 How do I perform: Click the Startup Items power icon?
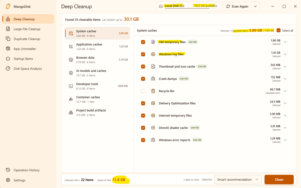tap(8, 59)
